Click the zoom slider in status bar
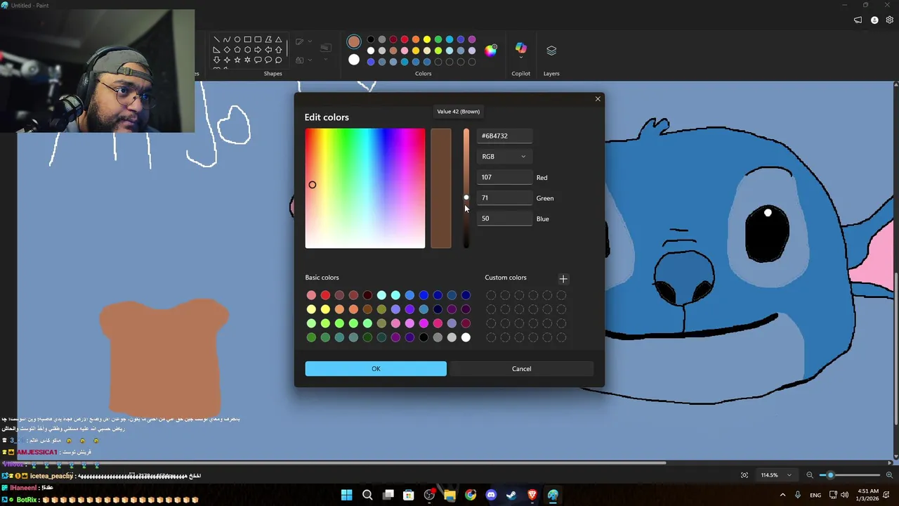 point(850,475)
